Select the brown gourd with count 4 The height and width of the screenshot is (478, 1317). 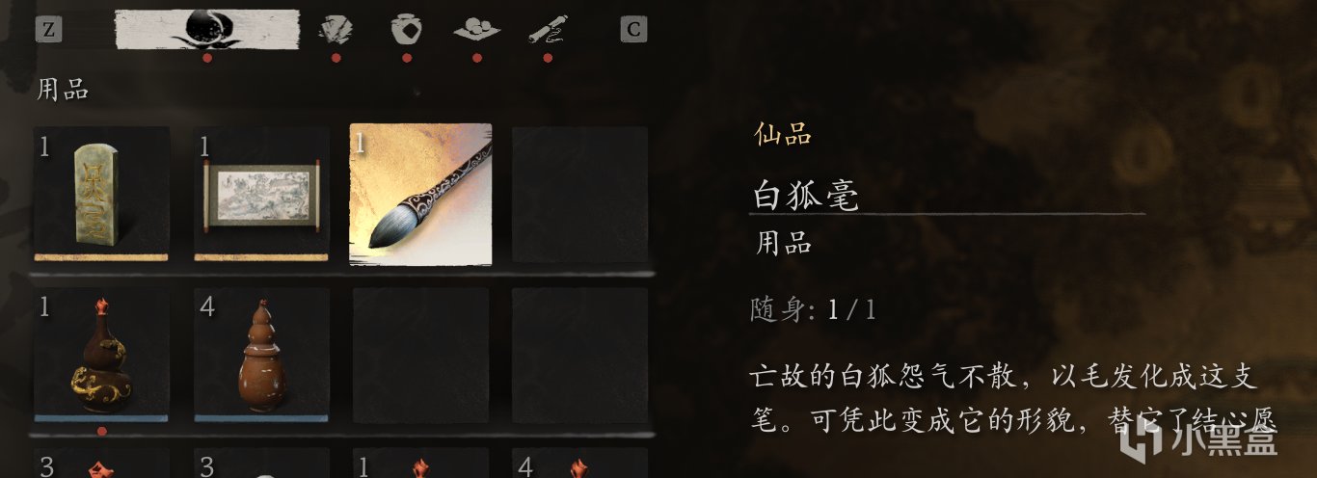pos(261,354)
